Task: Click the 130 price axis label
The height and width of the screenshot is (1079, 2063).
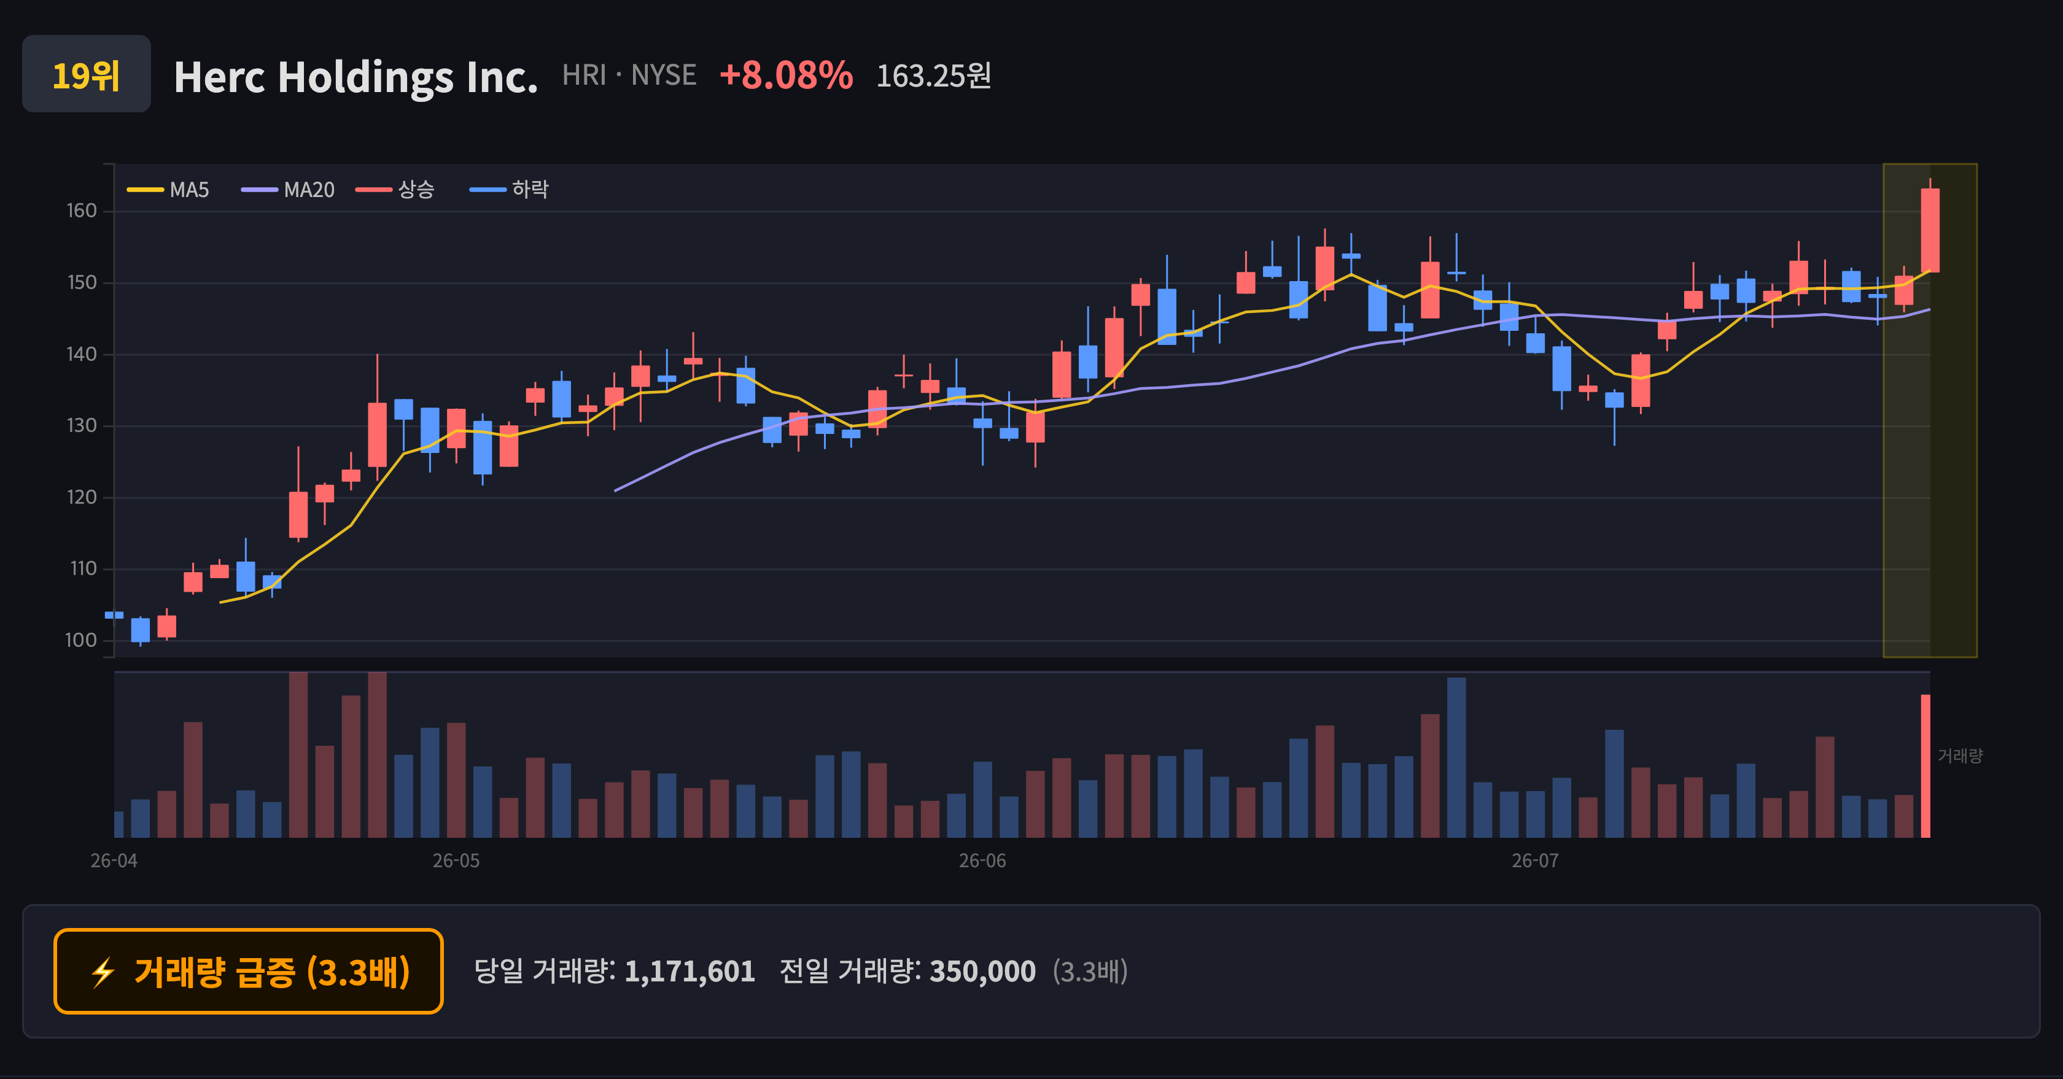Action: [x=81, y=426]
